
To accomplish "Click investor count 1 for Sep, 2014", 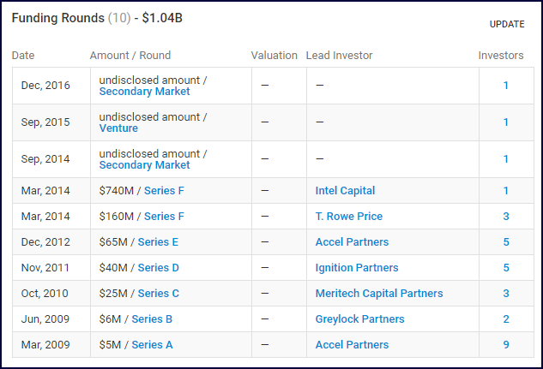I will click(506, 159).
